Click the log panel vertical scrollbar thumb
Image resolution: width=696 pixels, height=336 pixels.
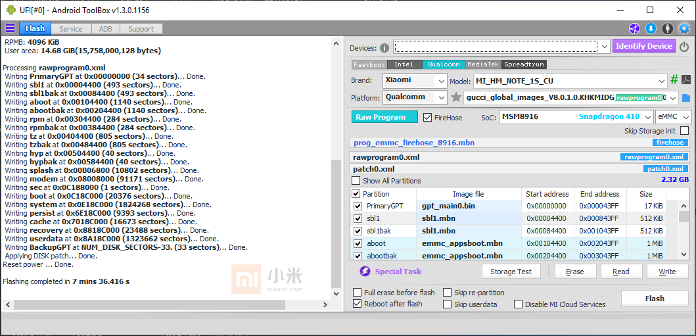point(337,223)
